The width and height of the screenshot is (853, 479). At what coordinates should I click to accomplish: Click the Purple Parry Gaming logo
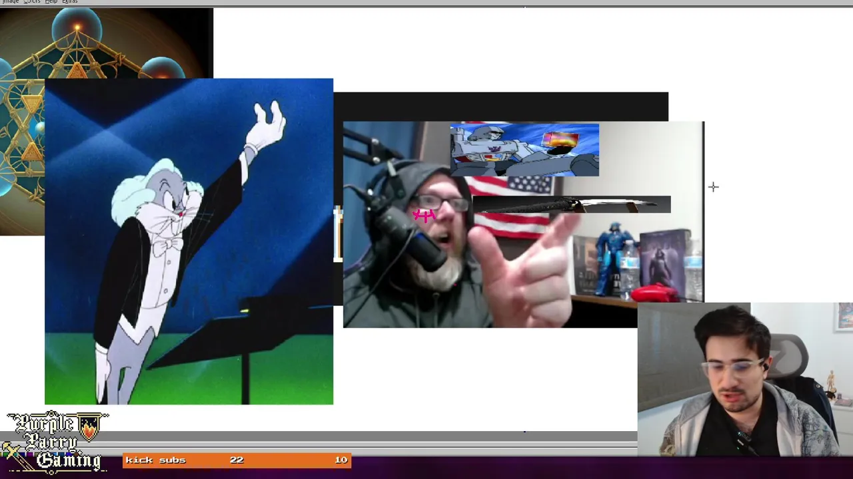point(55,442)
